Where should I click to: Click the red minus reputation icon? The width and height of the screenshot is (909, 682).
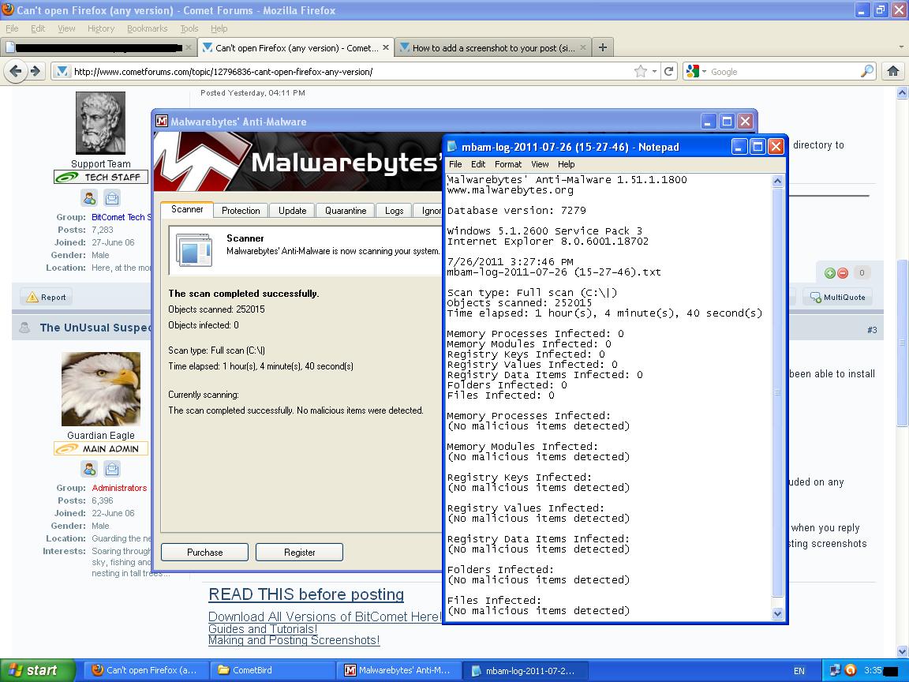(842, 273)
